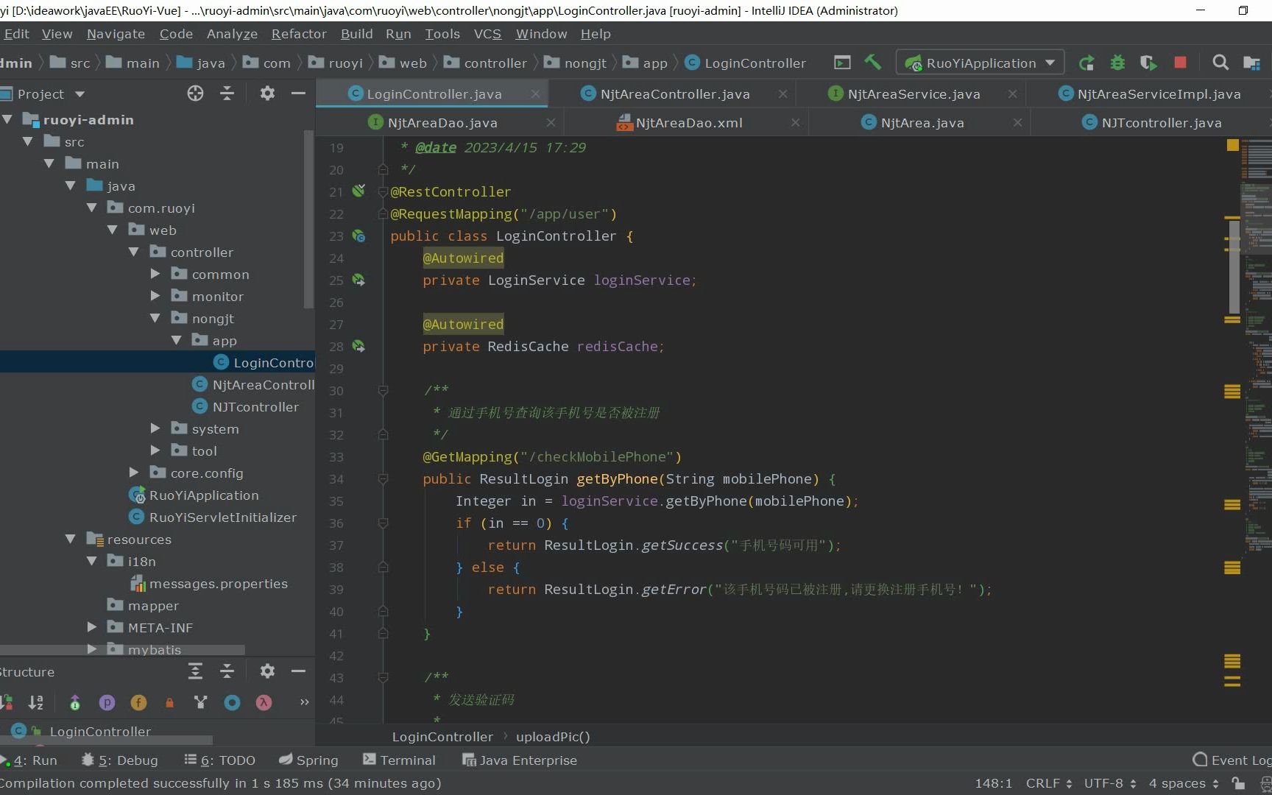The image size is (1272, 795).
Task: Click the gutter run icon at line 21
Action: [358, 191]
